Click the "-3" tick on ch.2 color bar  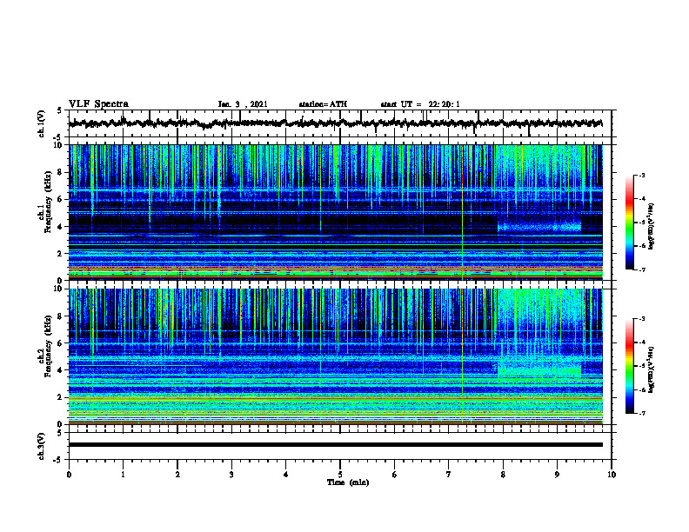(642, 319)
